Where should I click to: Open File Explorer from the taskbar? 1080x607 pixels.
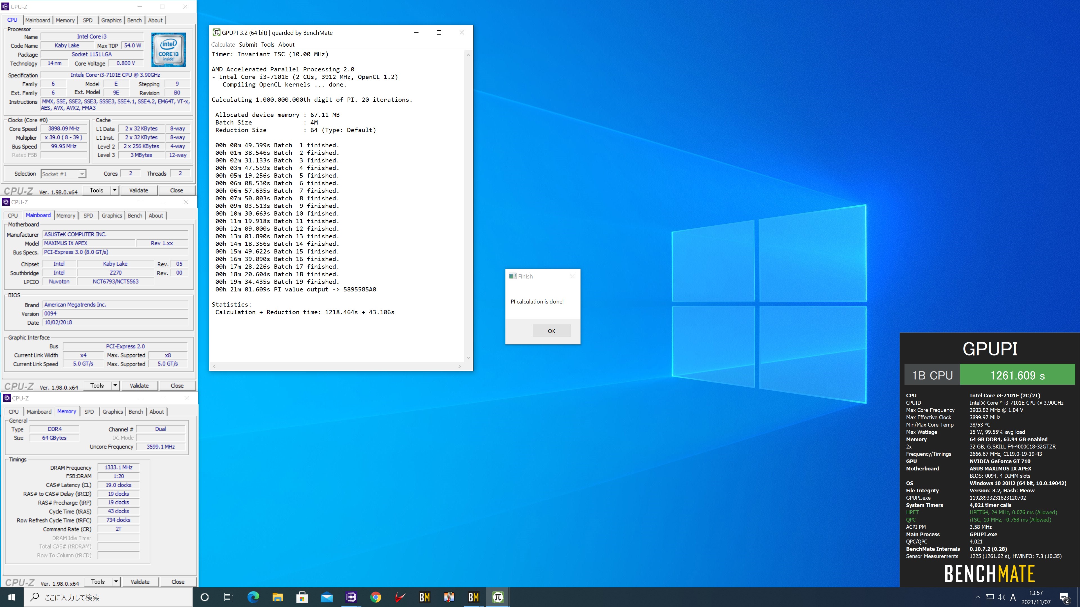tap(278, 597)
